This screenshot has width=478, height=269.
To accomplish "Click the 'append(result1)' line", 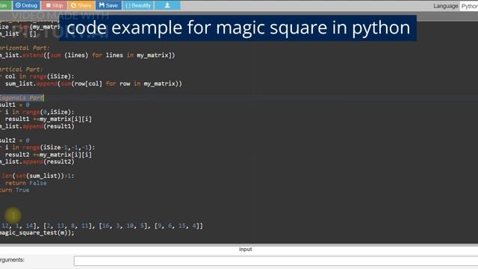I will tap(37, 126).
